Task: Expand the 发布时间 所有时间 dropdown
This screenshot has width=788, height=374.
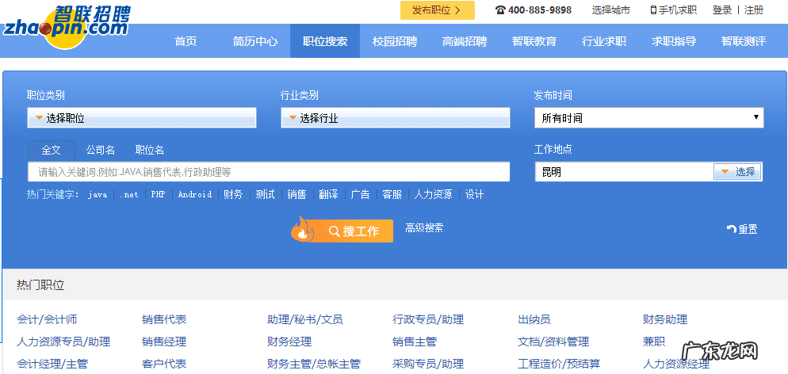Action: tap(648, 118)
